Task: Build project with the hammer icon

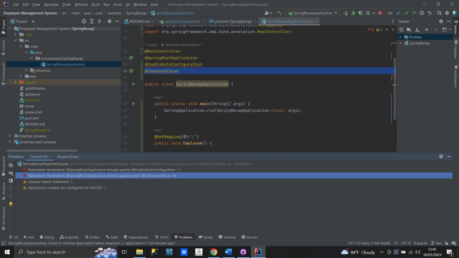Action: point(279,13)
